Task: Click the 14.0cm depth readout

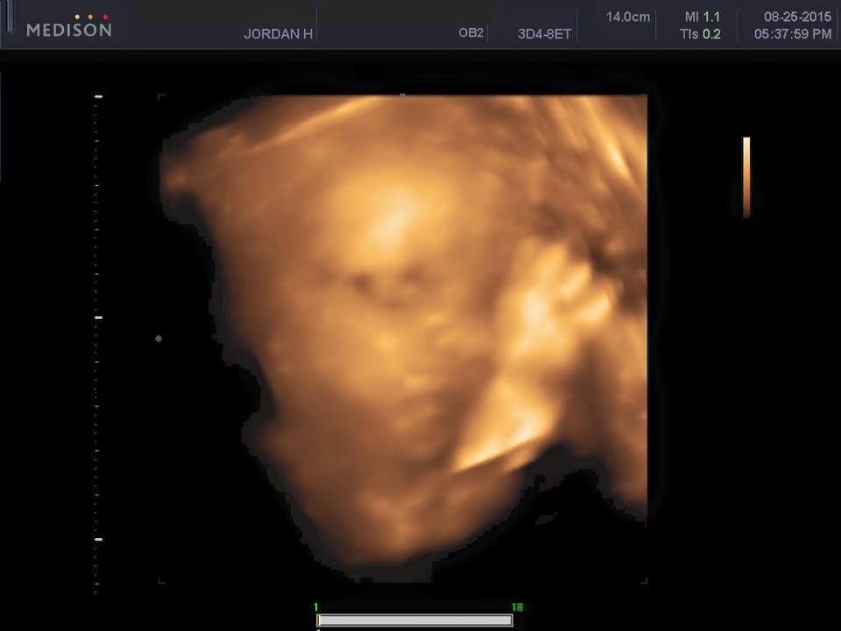Action: (x=628, y=17)
